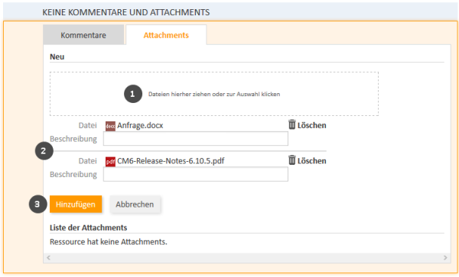Click the pdf file icon beside CM6-Release-Notes
459x277 pixels.
[110, 162]
